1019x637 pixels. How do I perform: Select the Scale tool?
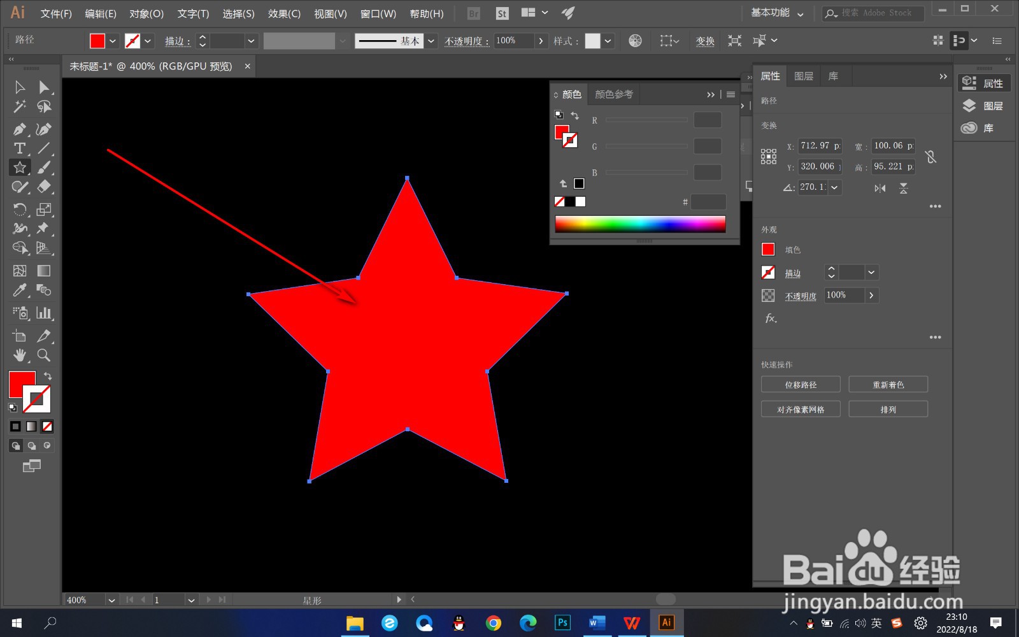[x=43, y=210]
